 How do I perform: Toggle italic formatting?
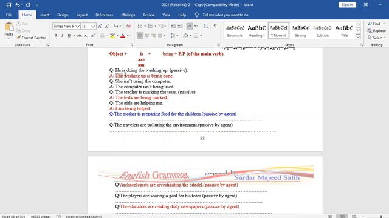click(62, 36)
